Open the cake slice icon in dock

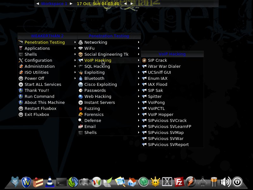(38, 182)
